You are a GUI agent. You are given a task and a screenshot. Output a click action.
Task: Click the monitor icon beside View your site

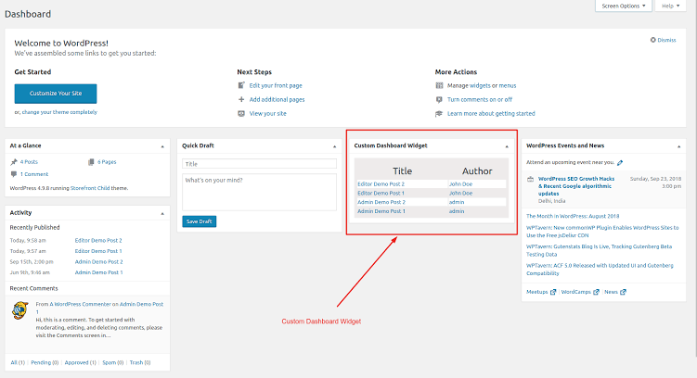pyautogui.click(x=241, y=114)
